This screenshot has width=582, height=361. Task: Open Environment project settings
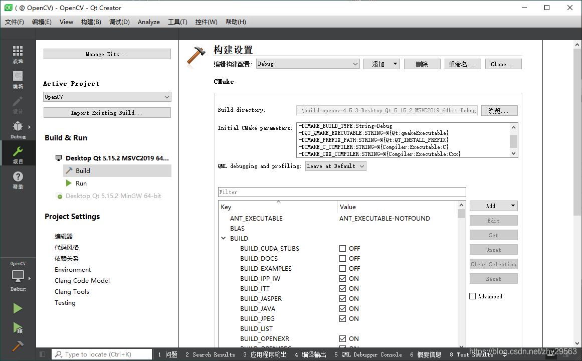click(x=73, y=269)
